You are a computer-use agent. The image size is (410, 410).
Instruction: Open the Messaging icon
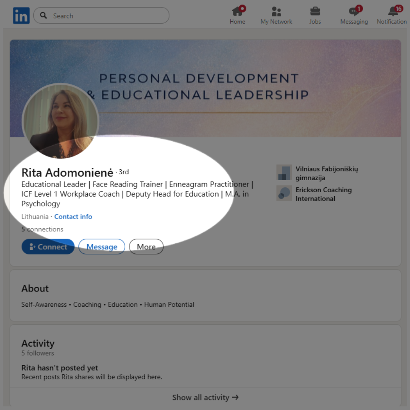tap(354, 11)
